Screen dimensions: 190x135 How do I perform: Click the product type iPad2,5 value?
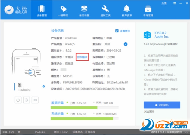pos(70,44)
